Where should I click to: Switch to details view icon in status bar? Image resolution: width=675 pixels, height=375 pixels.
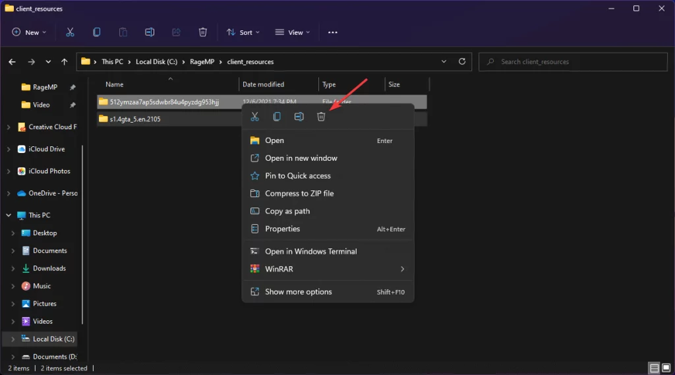point(654,368)
